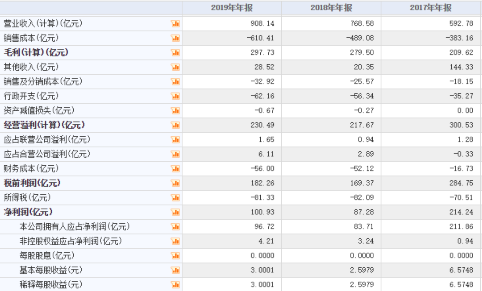Select the 2018年年报 column header

coord(331,7)
